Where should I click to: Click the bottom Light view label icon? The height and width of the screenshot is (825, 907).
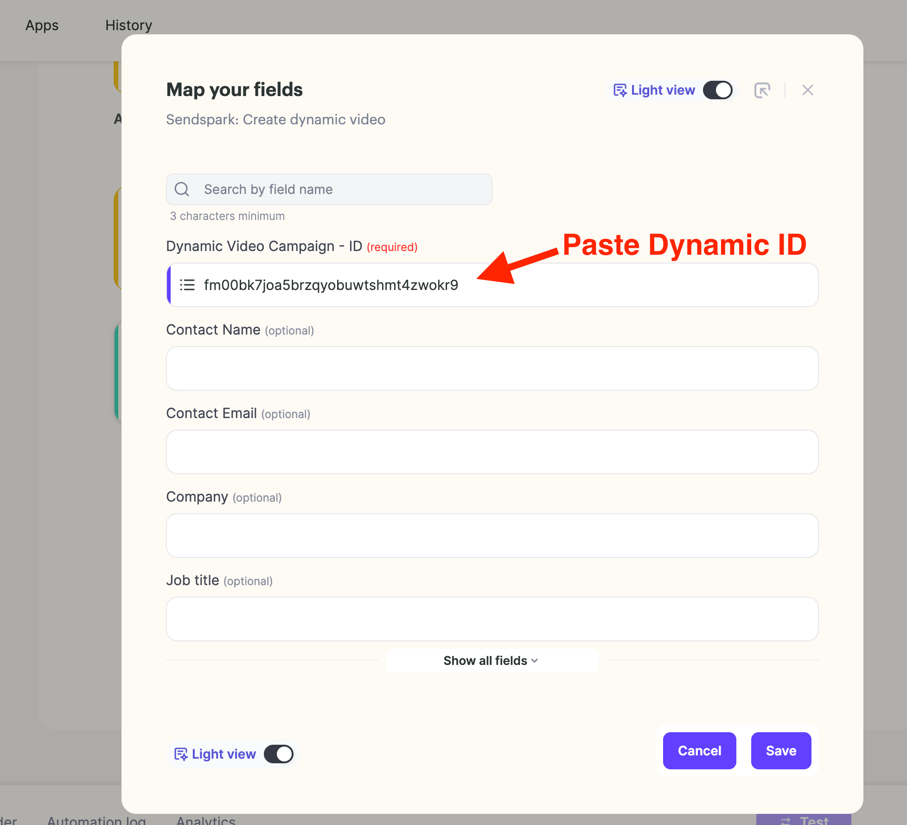pyautogui.click(x=181, y=754)
